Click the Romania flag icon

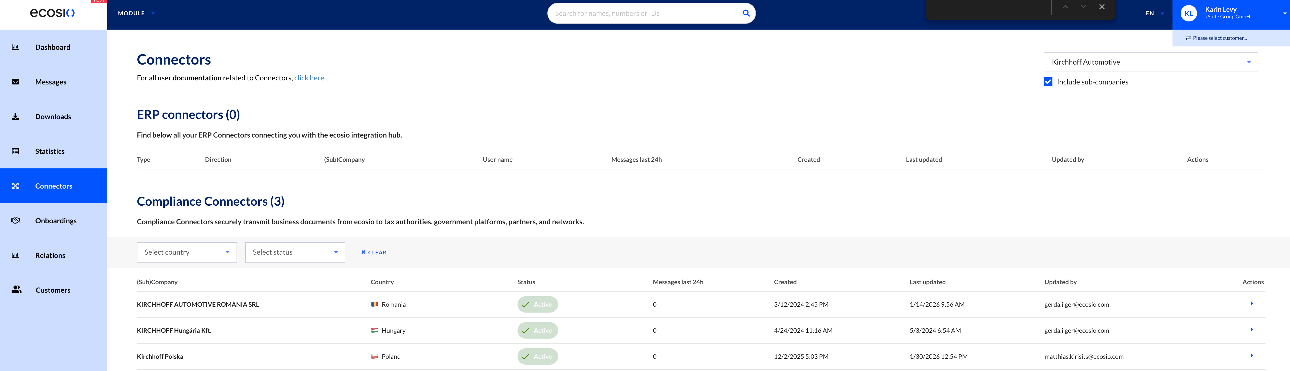(x=374, y=304)
